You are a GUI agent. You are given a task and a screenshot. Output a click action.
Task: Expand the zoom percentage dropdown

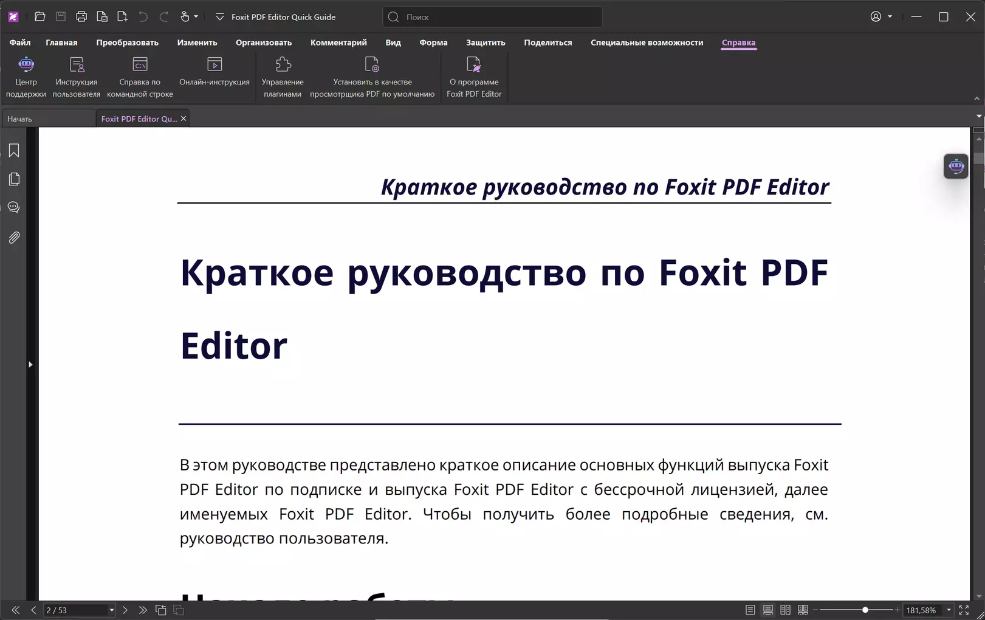pyautogui.click(x=949, y=610)
